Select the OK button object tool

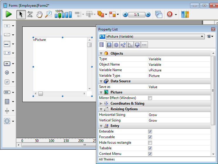pyautogui.click(x=7, y=63)
